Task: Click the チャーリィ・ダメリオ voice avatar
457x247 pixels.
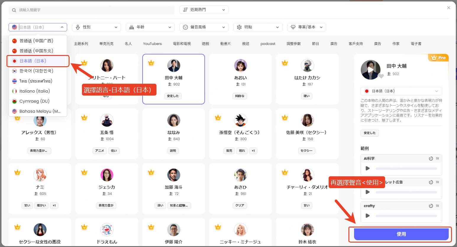Action: point(307,175)
